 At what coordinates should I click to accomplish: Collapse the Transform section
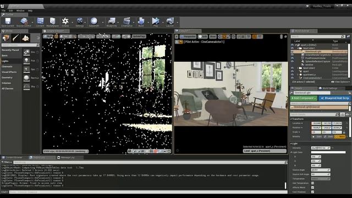[x=291, y=119]
